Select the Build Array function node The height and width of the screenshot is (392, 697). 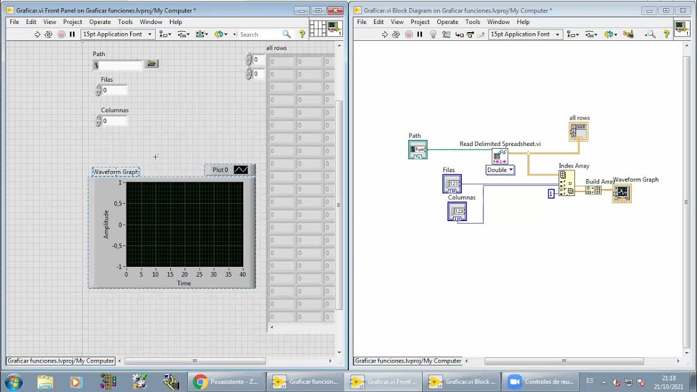594,190
